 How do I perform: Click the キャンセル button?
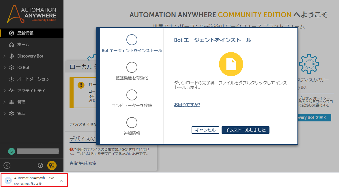[205, 130]
